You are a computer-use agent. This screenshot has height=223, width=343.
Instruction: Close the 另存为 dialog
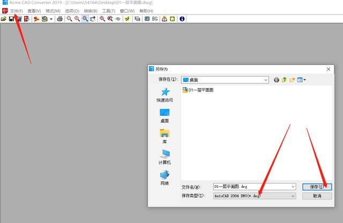coord(329,69)
